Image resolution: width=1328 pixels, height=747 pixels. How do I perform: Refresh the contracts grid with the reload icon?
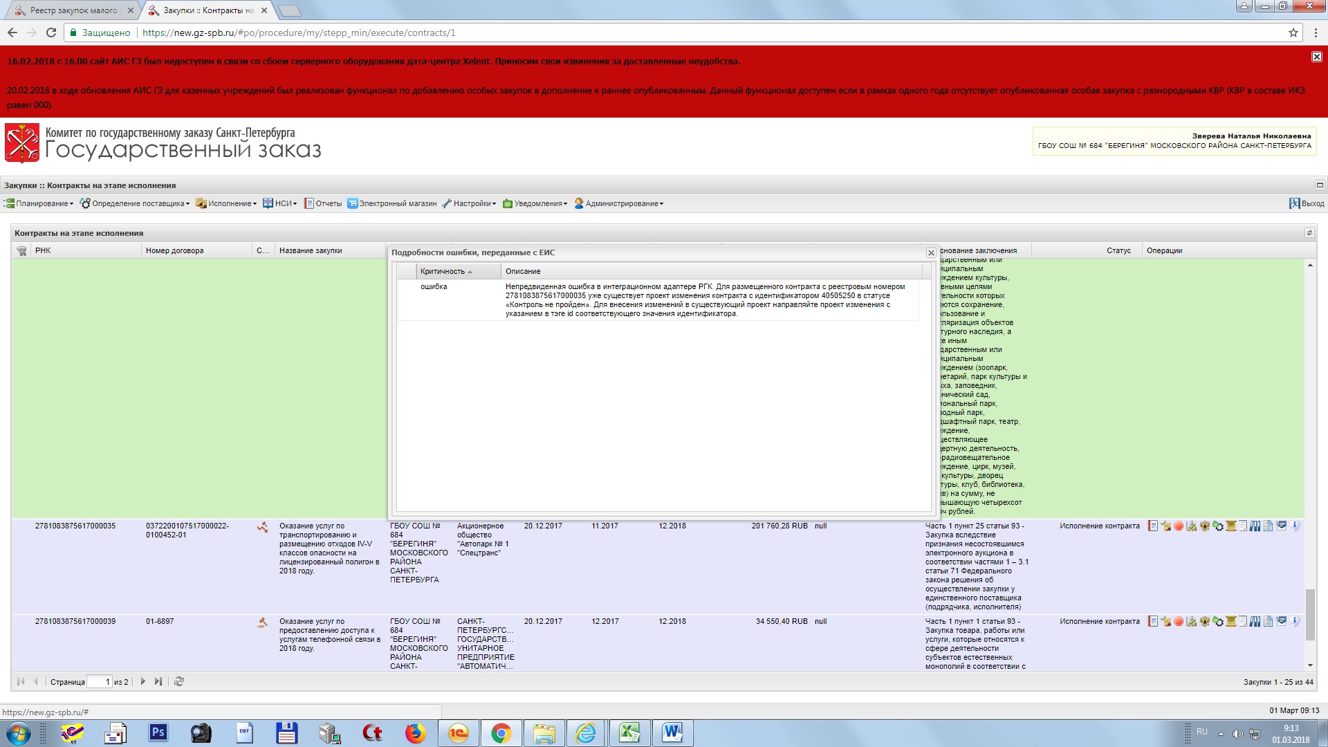click(179, 681)
